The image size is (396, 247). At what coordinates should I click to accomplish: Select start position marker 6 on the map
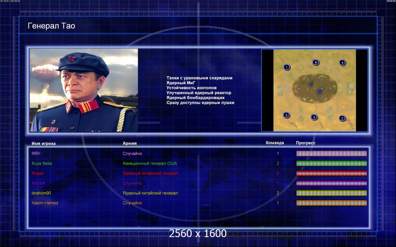tap(316, 63)
